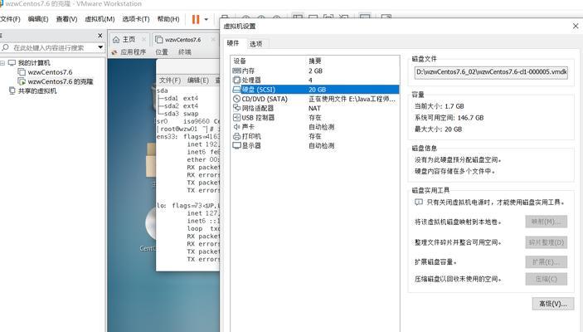The image size is (583, 332).
Task: Select the 打印机 printer device row
Action: [x=315, y=136]
